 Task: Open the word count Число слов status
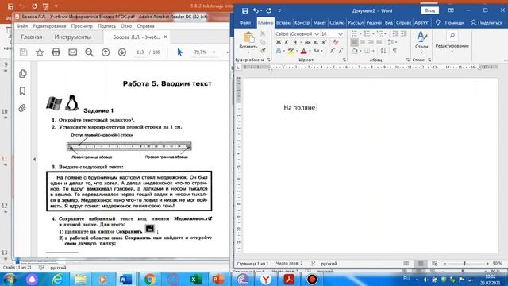click(x=289, y=263)
